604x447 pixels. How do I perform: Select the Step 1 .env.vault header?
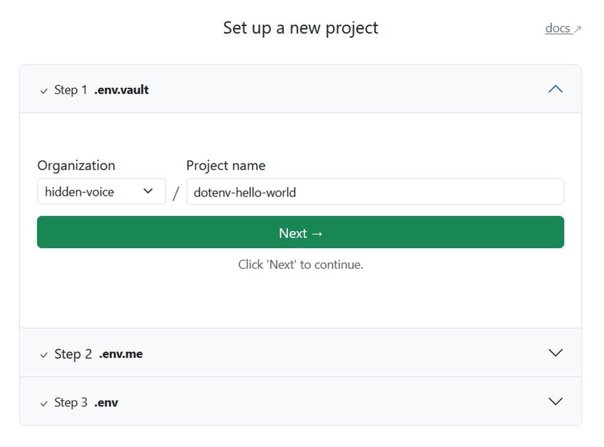[101, 90]
